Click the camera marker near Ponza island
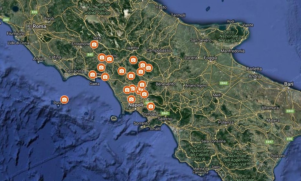 [64, 100]
